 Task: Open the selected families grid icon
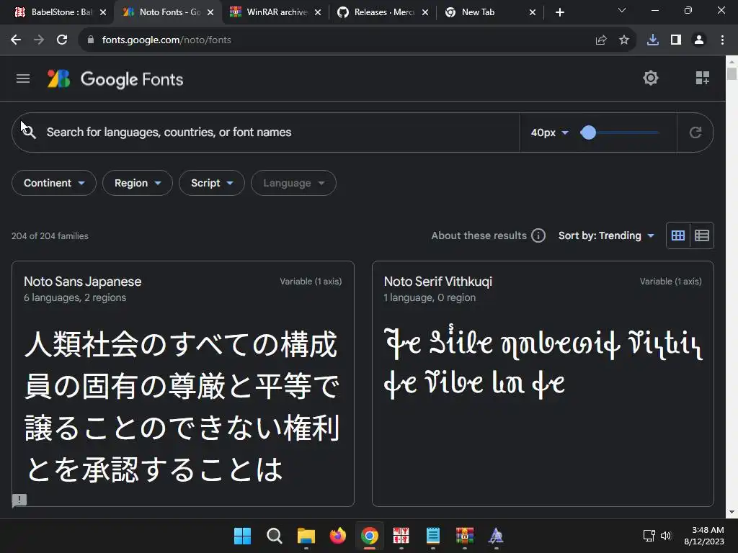coord(702,78)
